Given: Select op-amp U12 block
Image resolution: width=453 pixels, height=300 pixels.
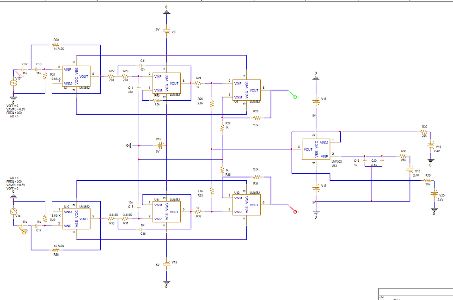Looking at the screenshot, I should pos(246,205).
